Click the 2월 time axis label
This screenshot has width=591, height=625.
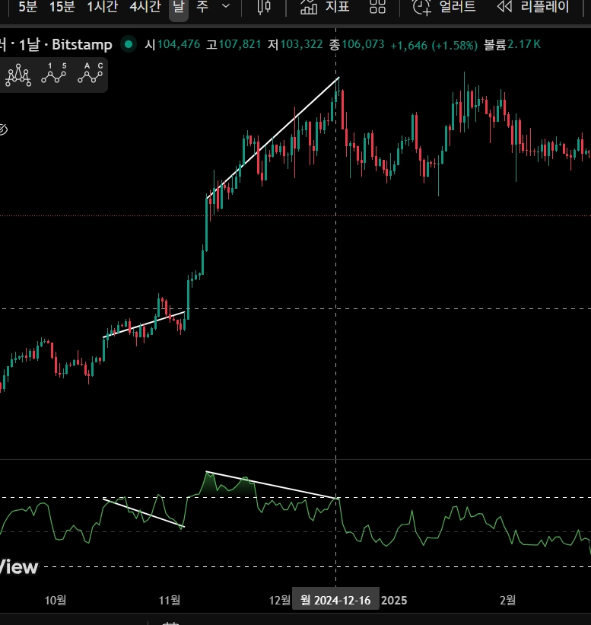point(508,600)
